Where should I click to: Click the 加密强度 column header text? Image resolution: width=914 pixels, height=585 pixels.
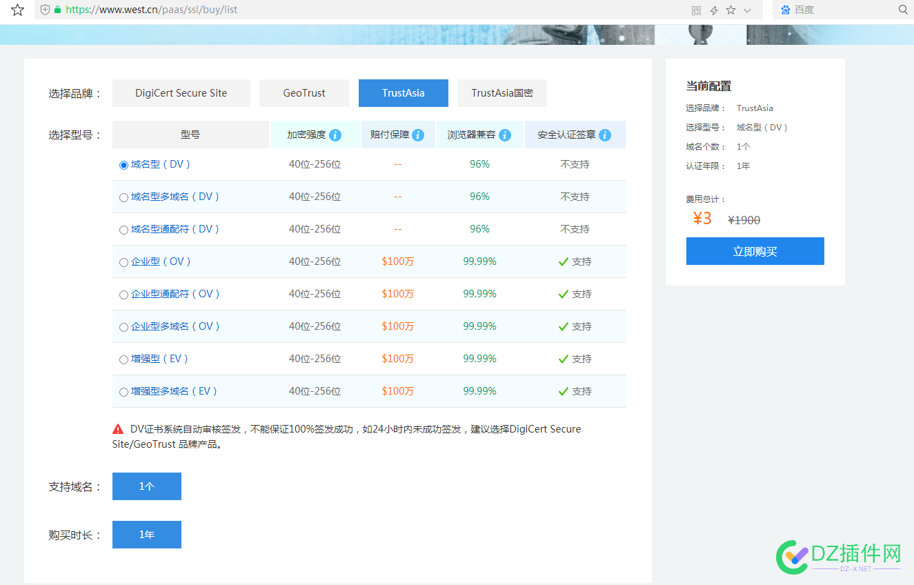[306, 135]
